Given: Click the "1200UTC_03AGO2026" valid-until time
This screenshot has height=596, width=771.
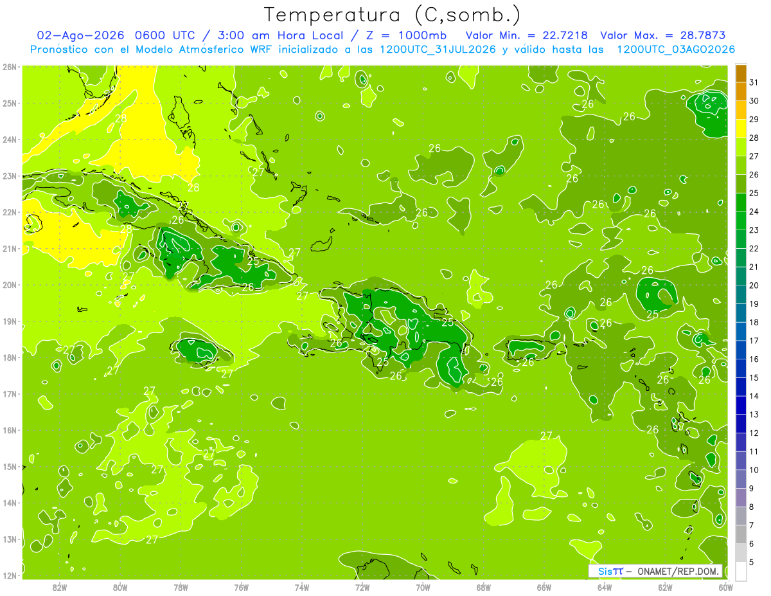Looking at the screenshot, I should pyautogui.click(x=676, y=49).
